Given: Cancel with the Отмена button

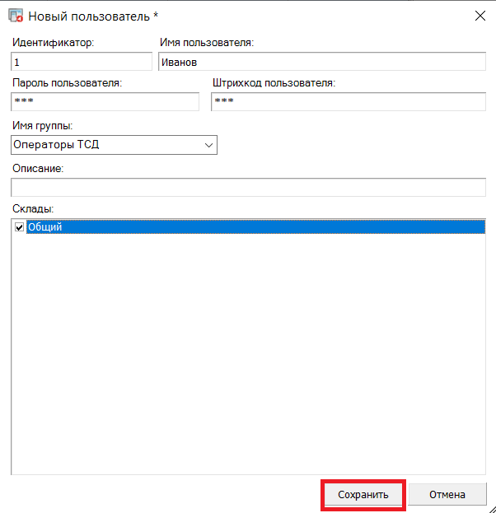Looking at the screenshot, I should tap(447, 494).
